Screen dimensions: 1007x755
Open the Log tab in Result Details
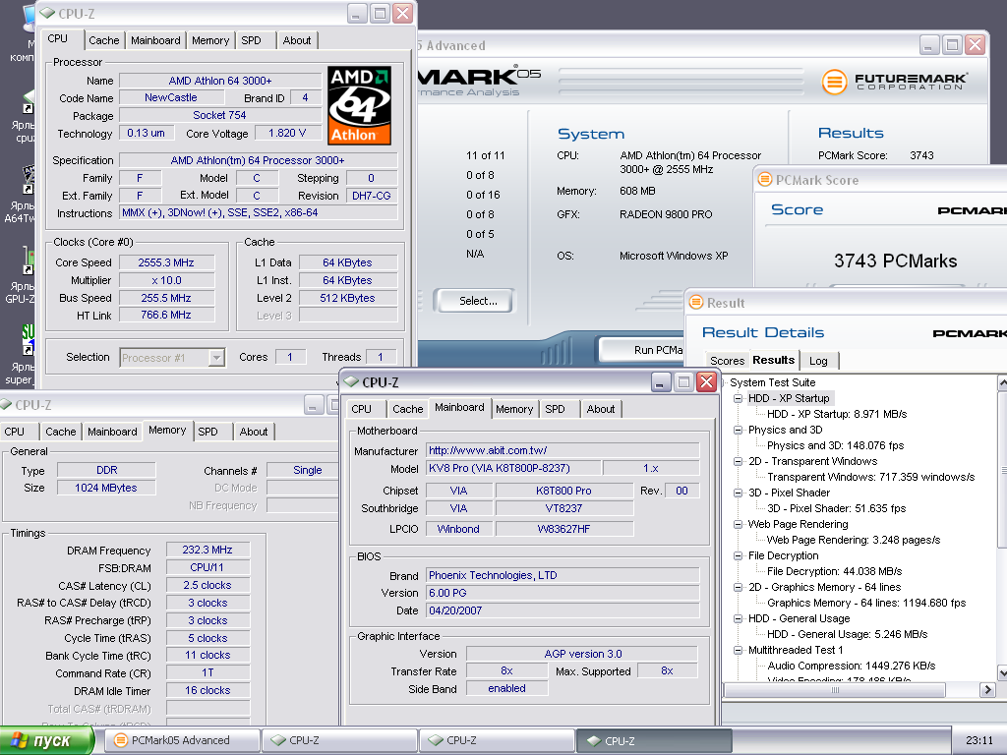coord(818,361)
